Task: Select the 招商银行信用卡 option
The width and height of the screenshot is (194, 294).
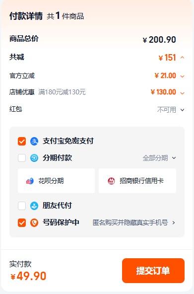Action: (x=137, y=181)
